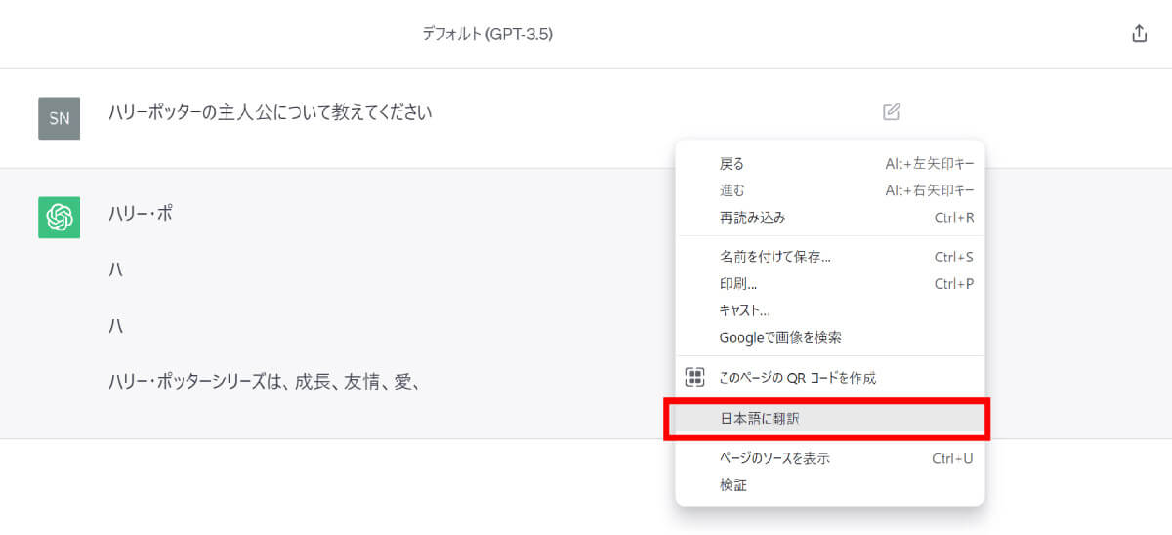
Task: Select 戻る from the context menu
Action: [x=830, y=164]
